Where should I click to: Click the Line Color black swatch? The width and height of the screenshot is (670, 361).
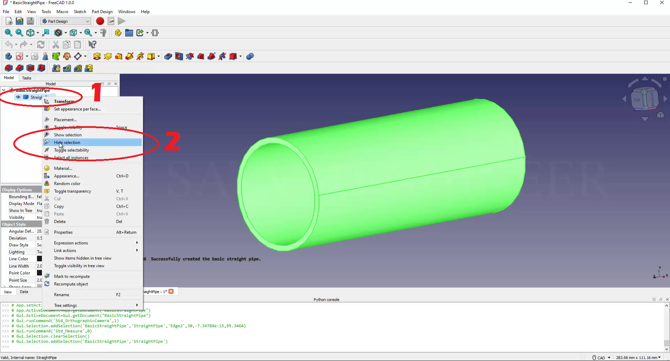[39, 259]
